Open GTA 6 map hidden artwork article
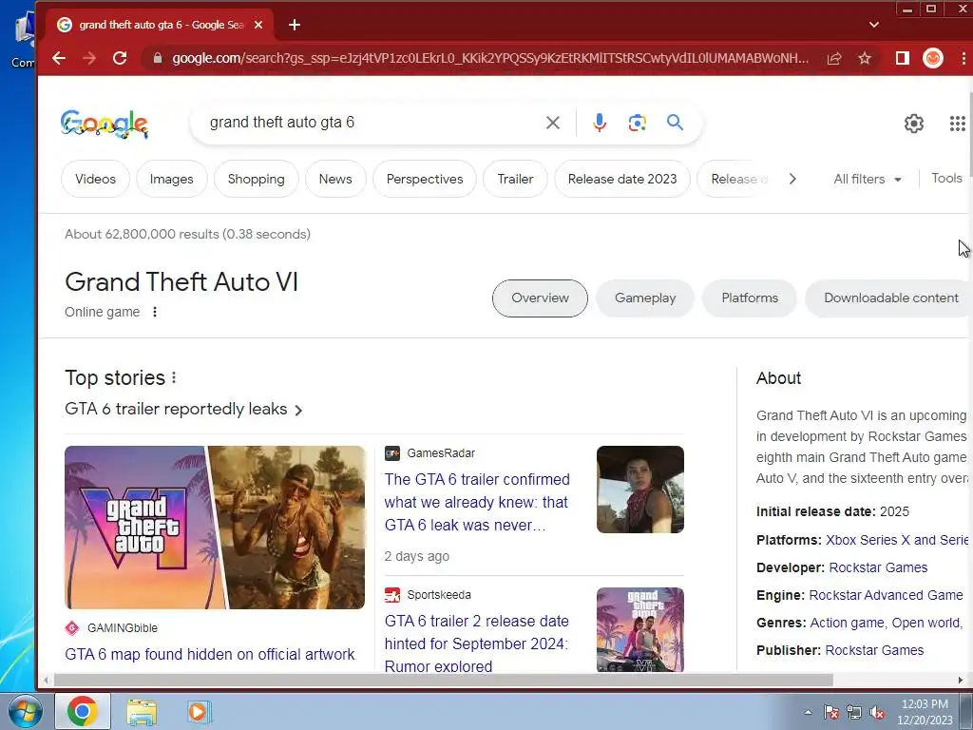 tap(210, 654)
